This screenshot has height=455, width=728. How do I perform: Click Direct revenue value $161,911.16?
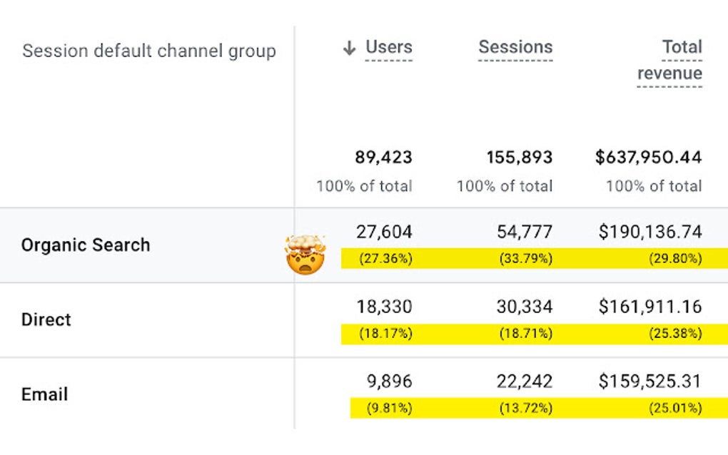[x=650, y=307]
